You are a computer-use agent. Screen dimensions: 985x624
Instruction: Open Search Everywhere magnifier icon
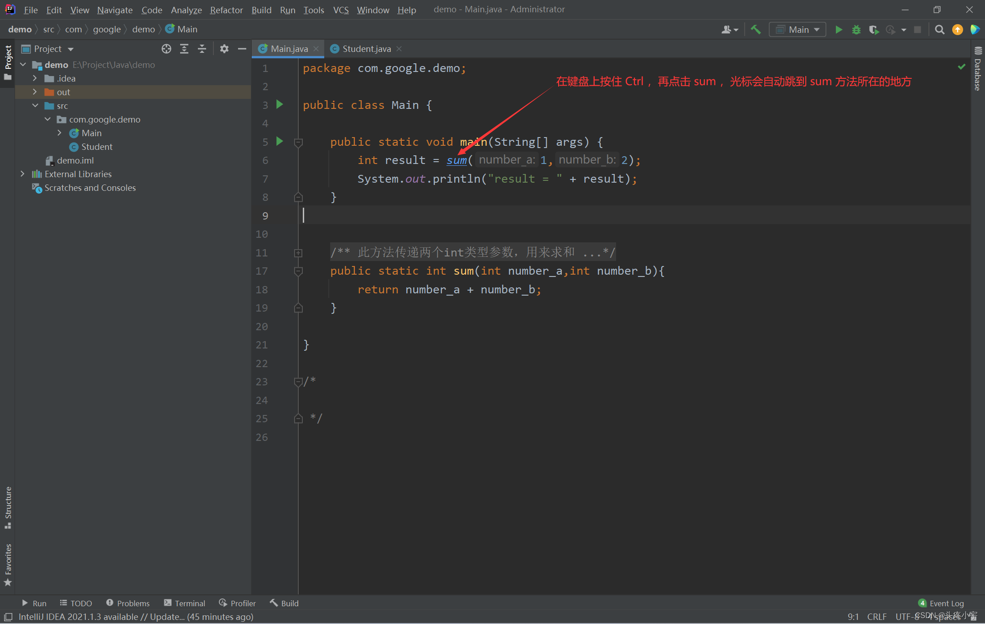939,30
